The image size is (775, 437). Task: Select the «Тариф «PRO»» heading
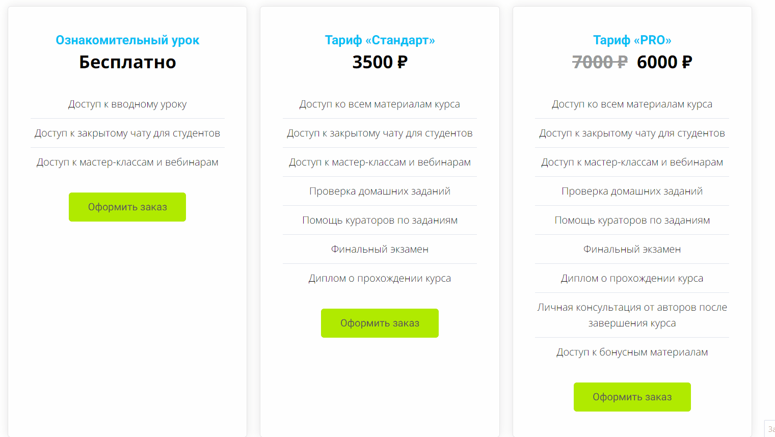632,39
